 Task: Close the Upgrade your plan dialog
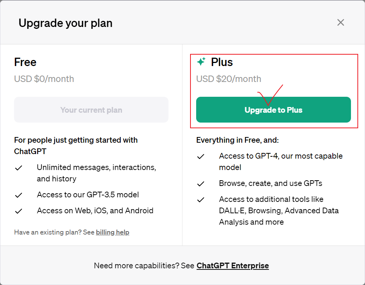tap(340, 23)
